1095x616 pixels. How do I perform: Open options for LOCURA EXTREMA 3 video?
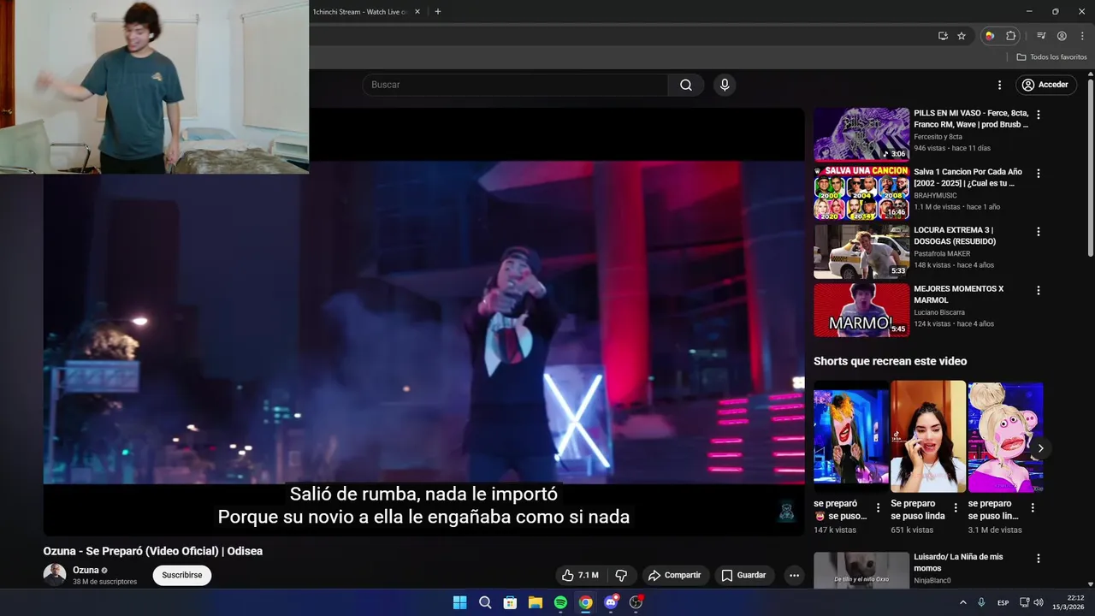click(1039, 232)
